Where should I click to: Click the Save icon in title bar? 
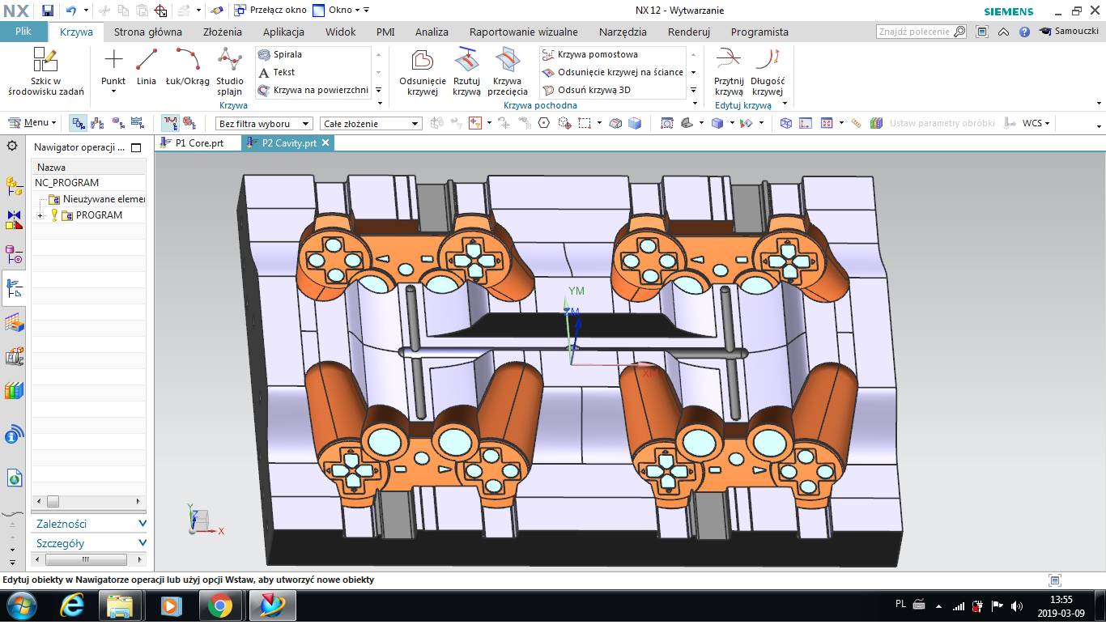point(48,11)
